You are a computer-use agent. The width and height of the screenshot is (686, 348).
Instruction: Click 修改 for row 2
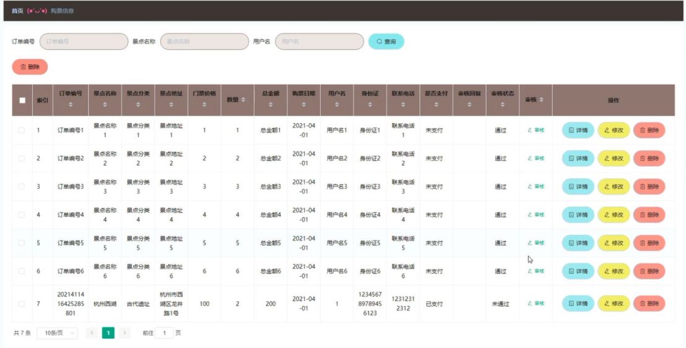614,159
